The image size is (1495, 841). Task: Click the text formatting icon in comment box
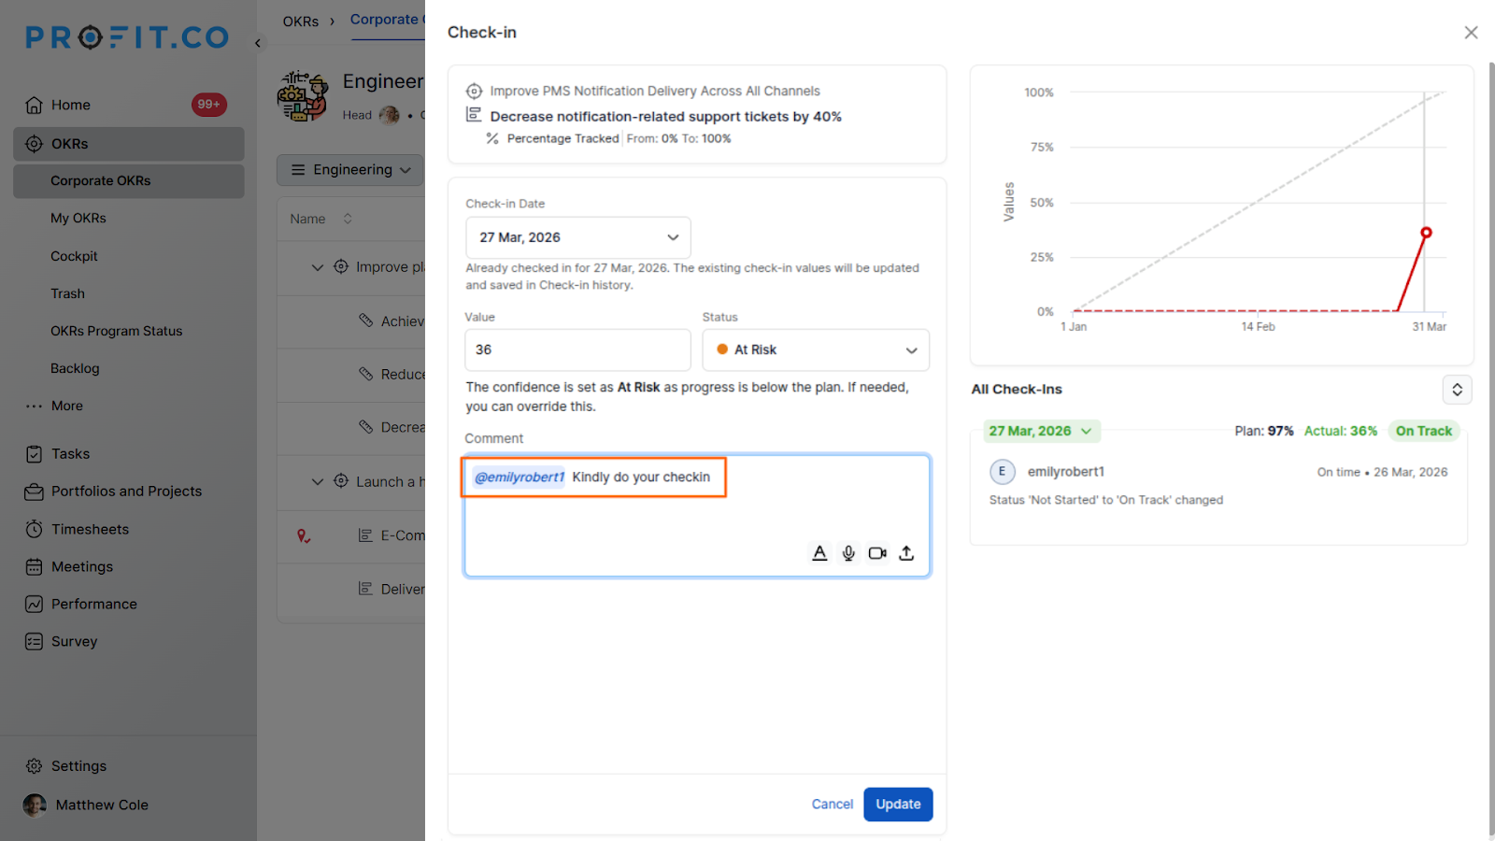coord(819,553)
